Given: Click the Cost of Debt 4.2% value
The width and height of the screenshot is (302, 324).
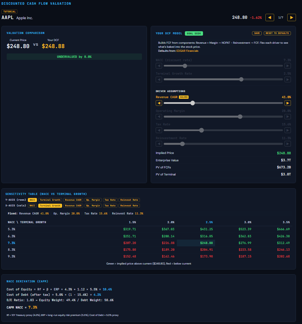Looking at the screenshot, I should (97, 295).
